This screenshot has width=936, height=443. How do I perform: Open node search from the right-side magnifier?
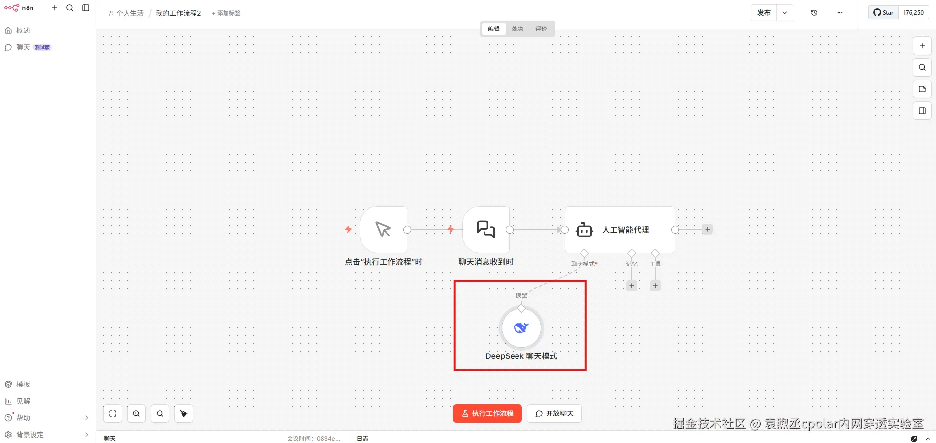pyautogui.click(x=922, y=67)
